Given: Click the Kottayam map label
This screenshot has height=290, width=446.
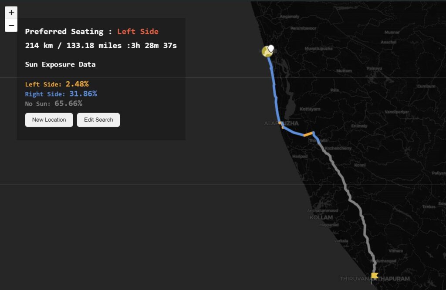Looking at the screenshot, I should (x=310, y=109).
